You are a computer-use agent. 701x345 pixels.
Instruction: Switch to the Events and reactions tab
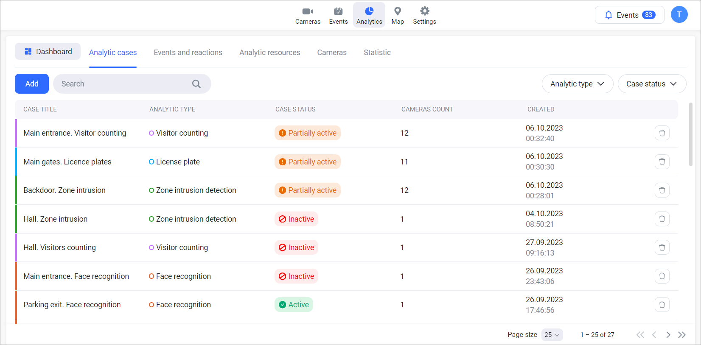[x=188, y=53]
